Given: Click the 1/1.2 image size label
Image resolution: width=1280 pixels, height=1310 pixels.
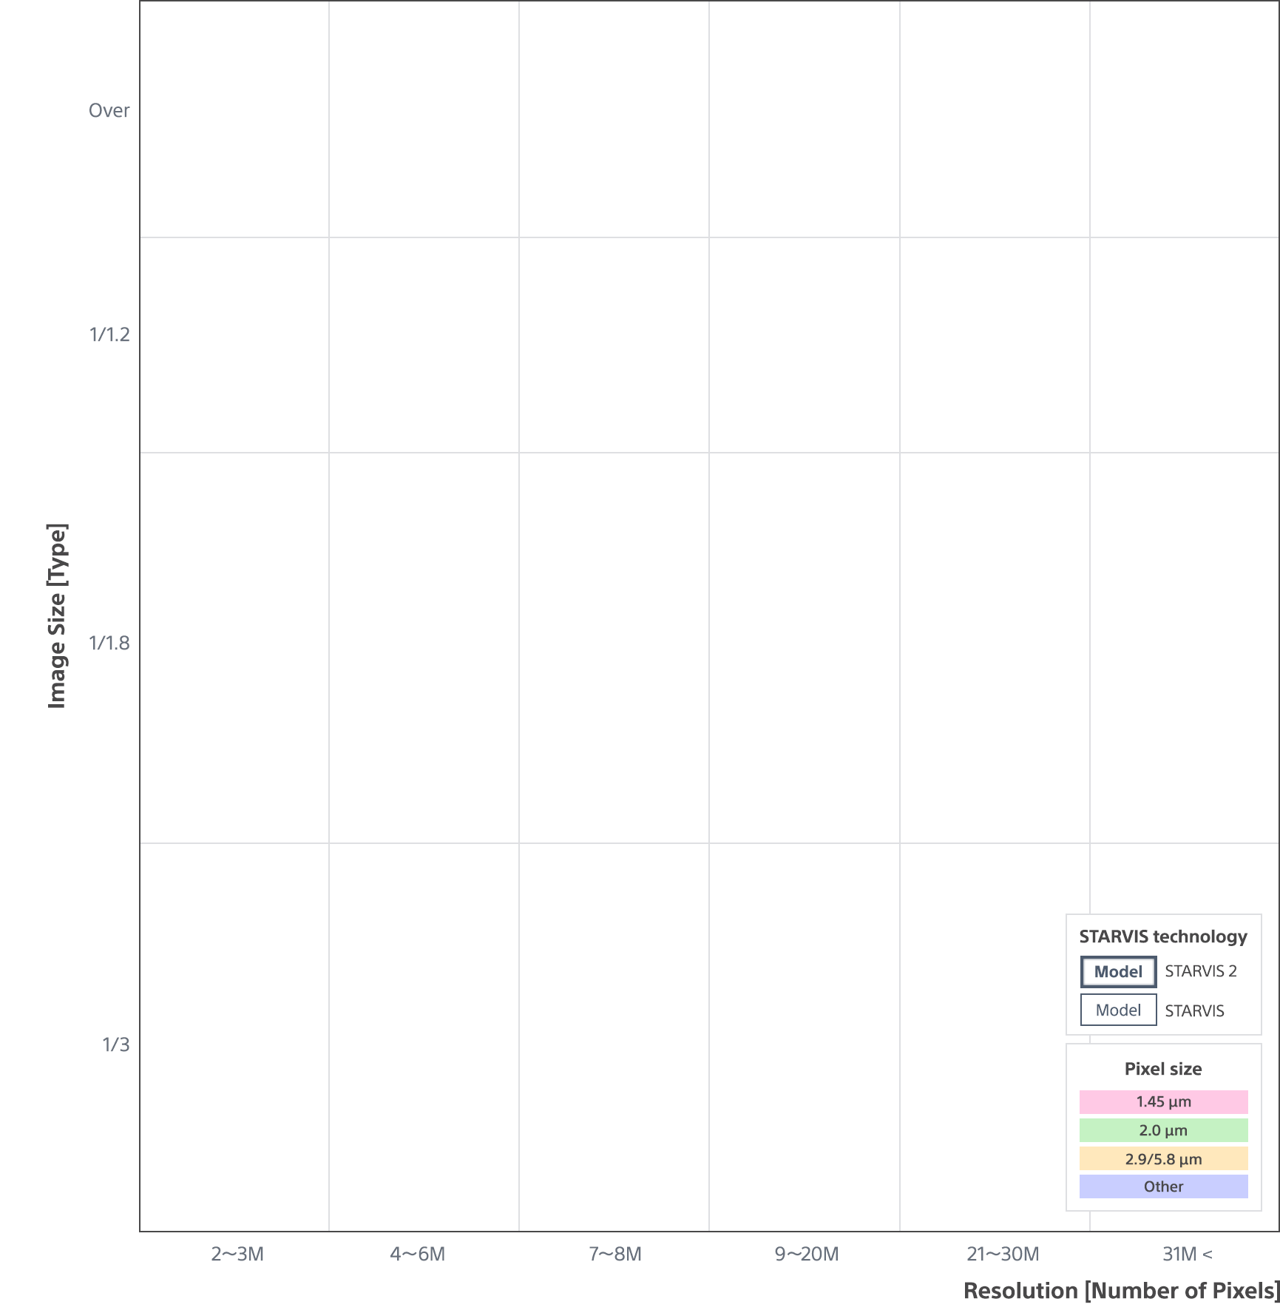Looking at the screenshot, I should coord(109,335).
